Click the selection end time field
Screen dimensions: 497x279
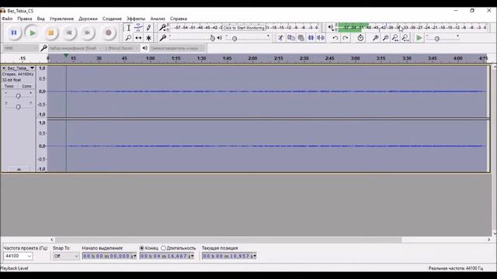pos(167,256)
